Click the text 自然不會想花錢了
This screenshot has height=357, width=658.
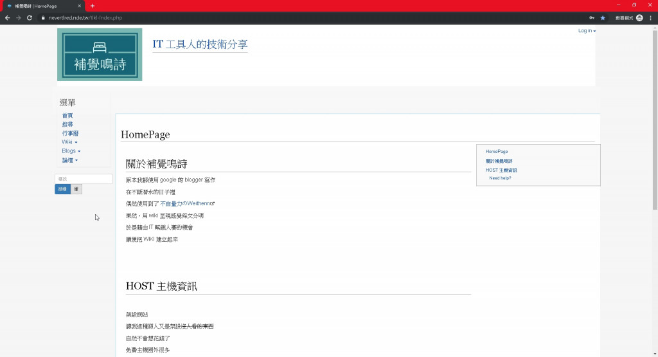point(148,338)
